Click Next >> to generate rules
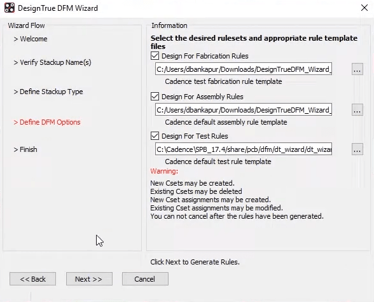Image resolution: width=374 pixels, height=302 pixels. tap(89, 279)
